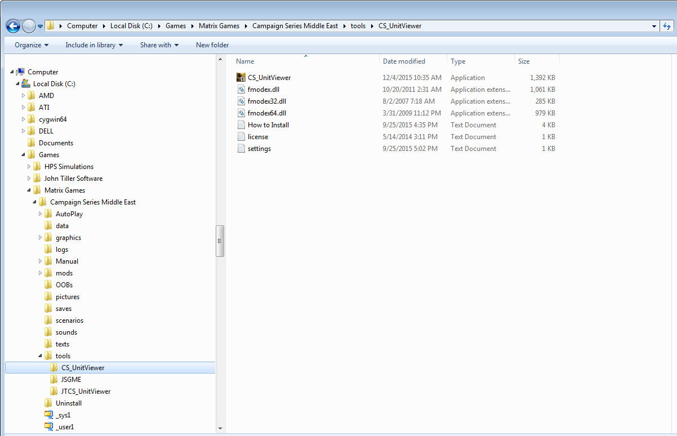Click the OOBs folder icon

[x=48, y=285]
